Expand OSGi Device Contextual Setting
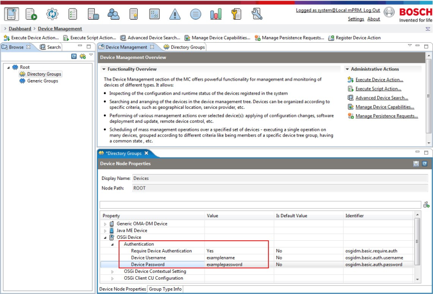 coord(112,272)
